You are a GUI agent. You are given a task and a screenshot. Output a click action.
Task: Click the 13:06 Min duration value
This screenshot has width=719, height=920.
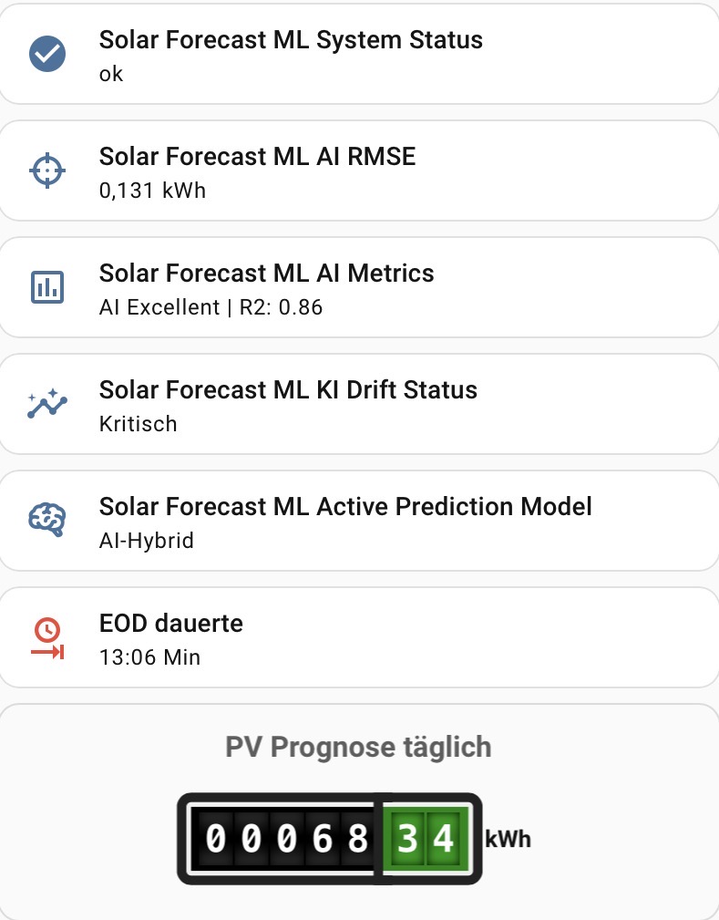tap(149, 657)
